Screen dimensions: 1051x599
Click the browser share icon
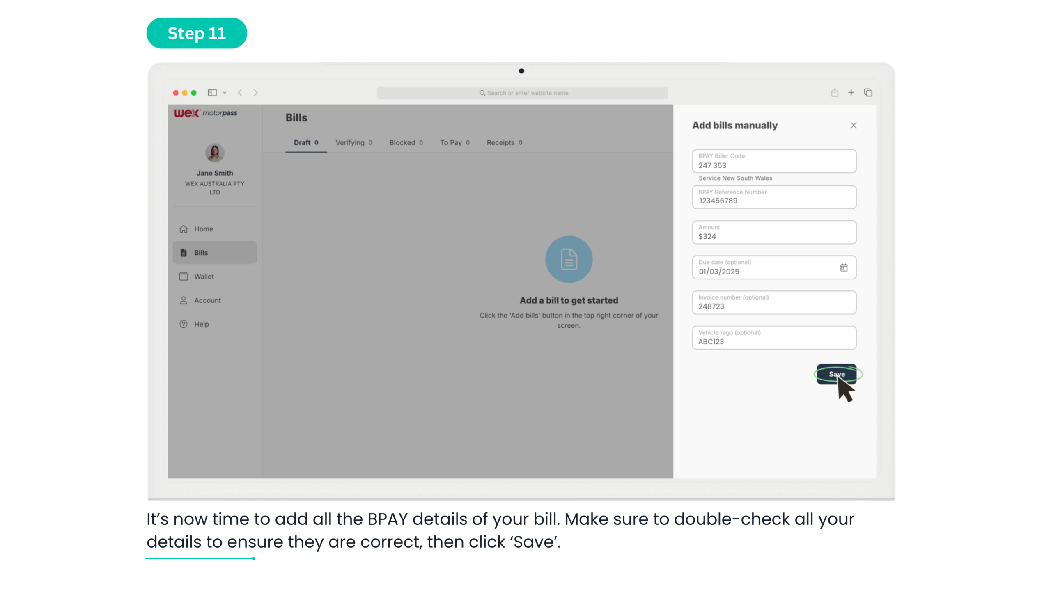[x=834, y=93]
